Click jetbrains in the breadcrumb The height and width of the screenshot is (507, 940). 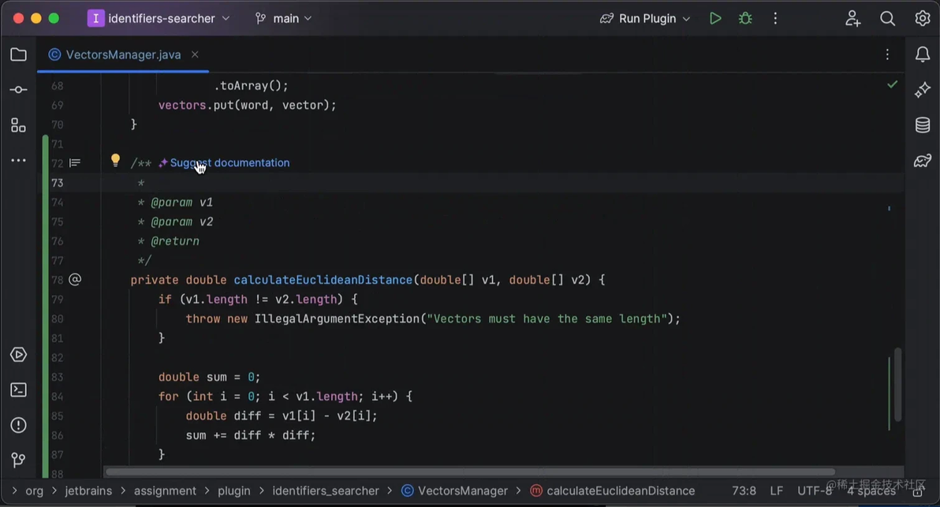[88, 490]
